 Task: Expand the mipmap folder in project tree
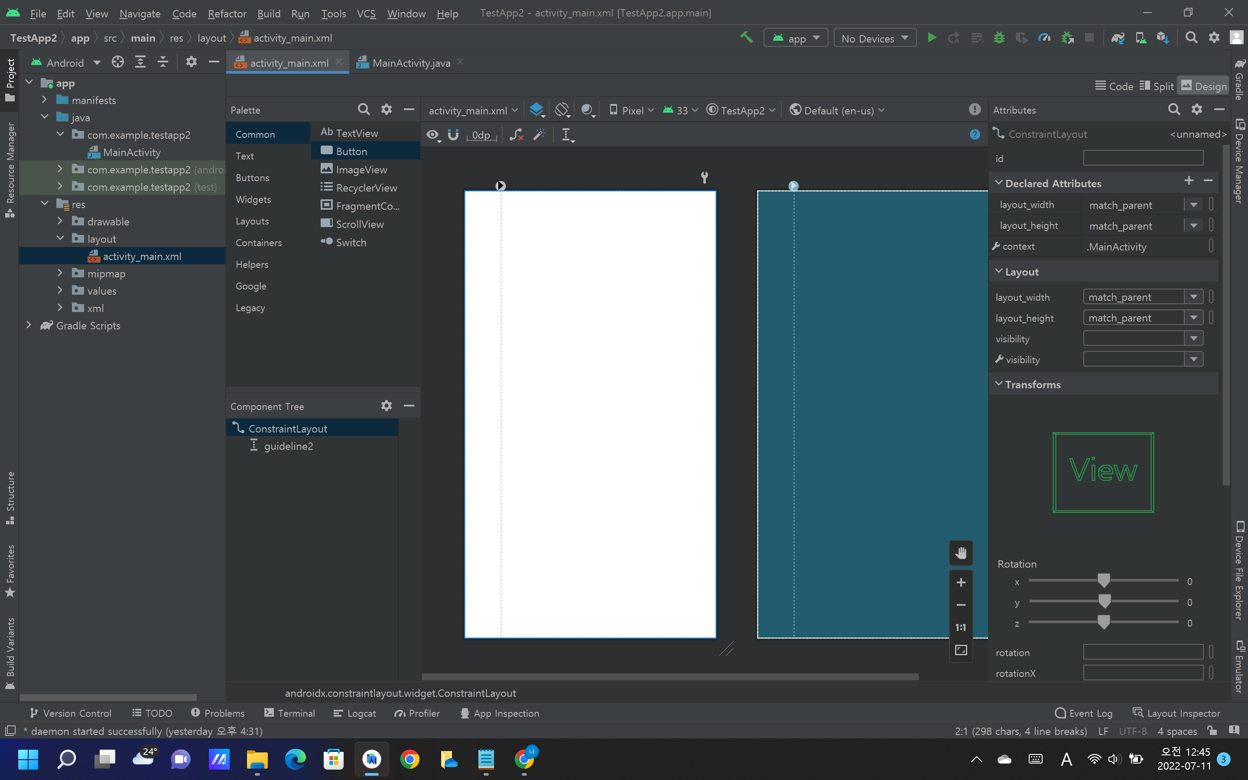click(x=60, y=273)
